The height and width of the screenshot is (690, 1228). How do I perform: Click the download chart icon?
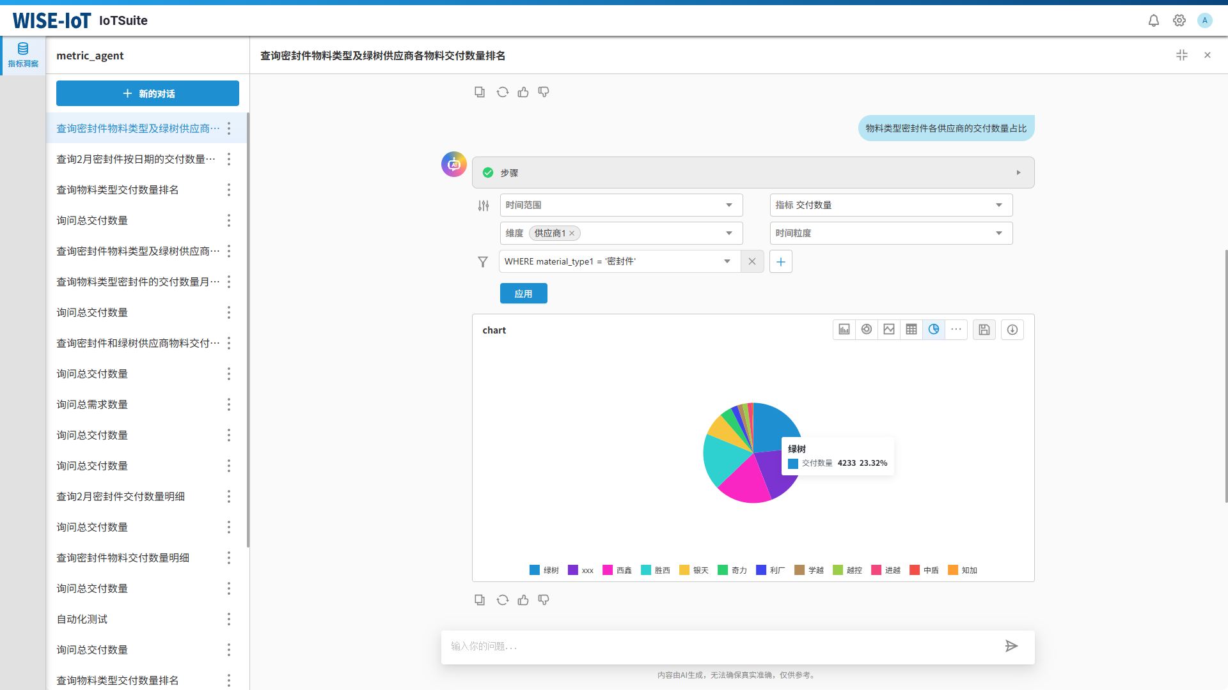[1012, 330]
